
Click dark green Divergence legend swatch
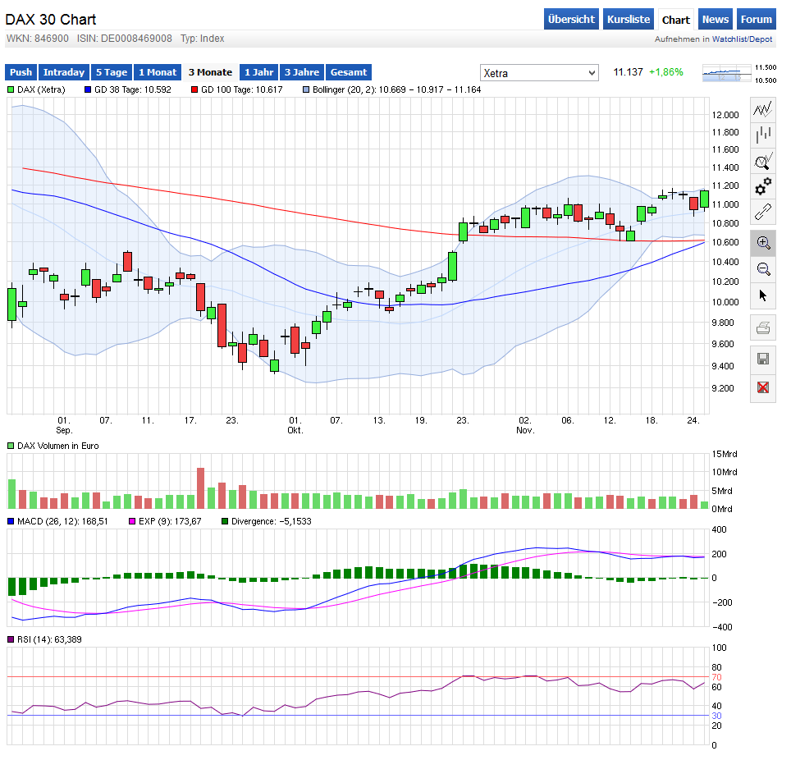(x=225, y=521)
